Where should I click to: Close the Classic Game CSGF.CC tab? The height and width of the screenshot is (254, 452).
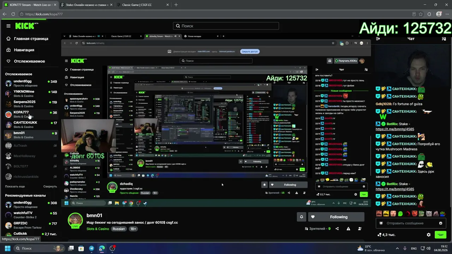coord(167,5)
